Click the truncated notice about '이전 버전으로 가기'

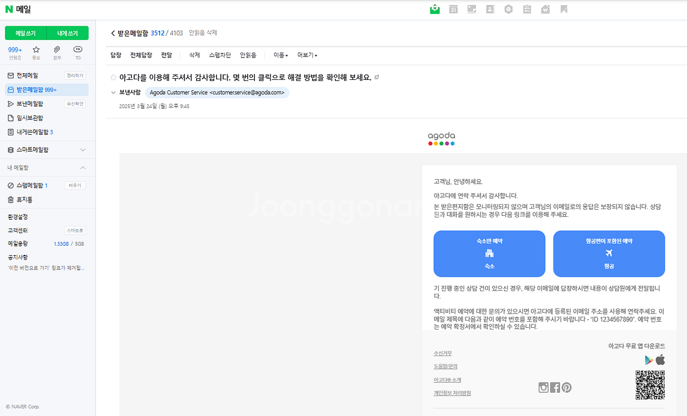pyautogui.click(x=47, y=268)
